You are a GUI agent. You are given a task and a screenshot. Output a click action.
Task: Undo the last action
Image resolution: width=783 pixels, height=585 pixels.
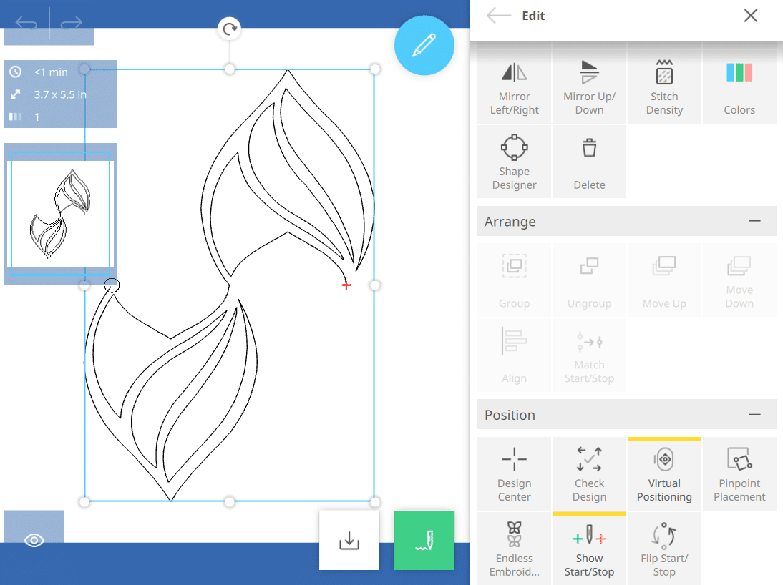(x=26, y=23)
